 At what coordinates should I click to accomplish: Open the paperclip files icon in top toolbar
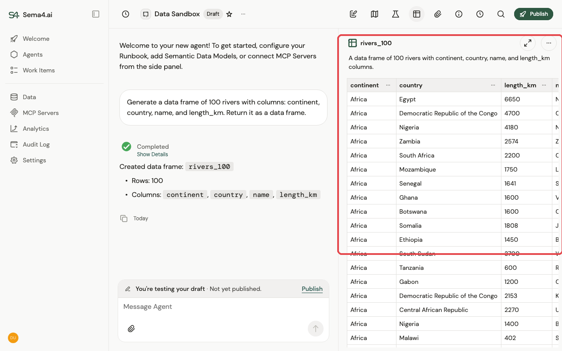tap(438, 14)
